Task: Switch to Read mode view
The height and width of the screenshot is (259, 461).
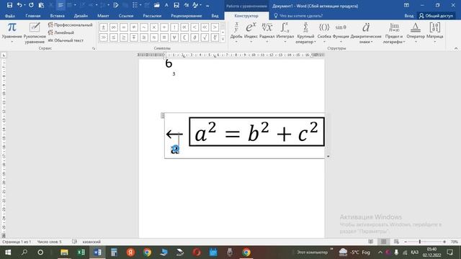Action: pyautogui.click(x=371, y=242)
